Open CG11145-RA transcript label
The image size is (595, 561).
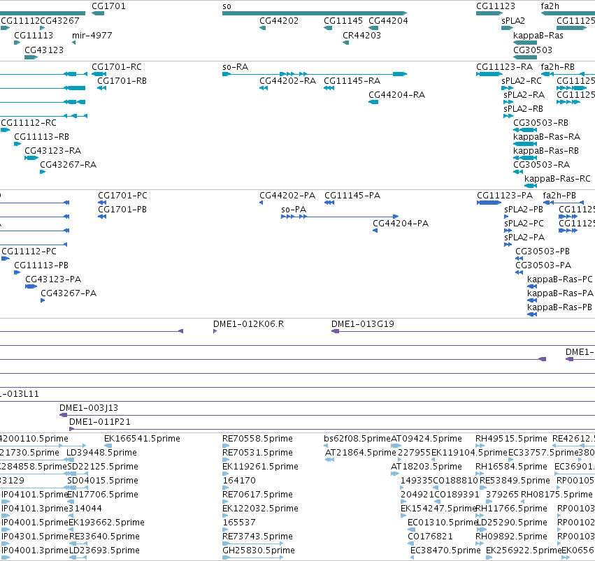pyautogui.click(x=352, y=81)
